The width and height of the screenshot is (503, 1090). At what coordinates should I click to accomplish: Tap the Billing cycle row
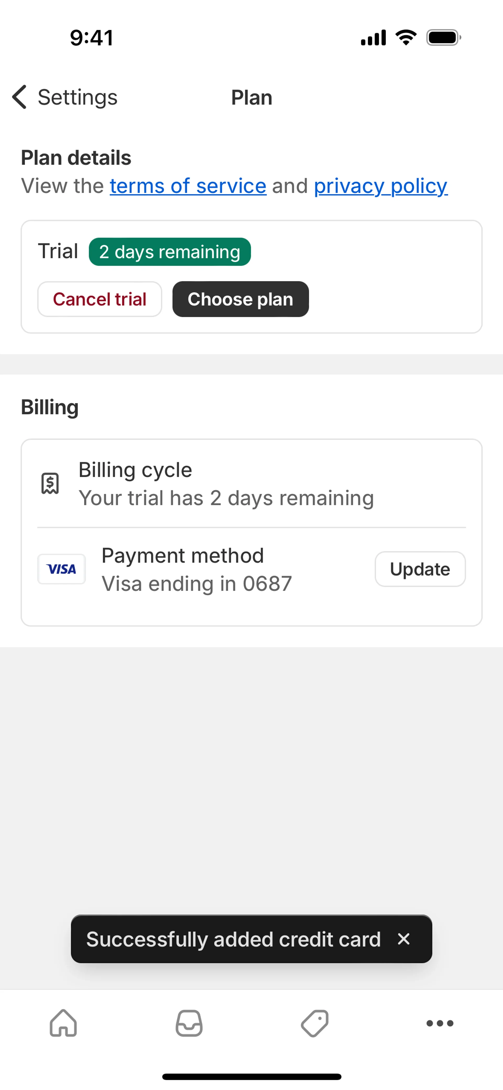click(226, 484)
